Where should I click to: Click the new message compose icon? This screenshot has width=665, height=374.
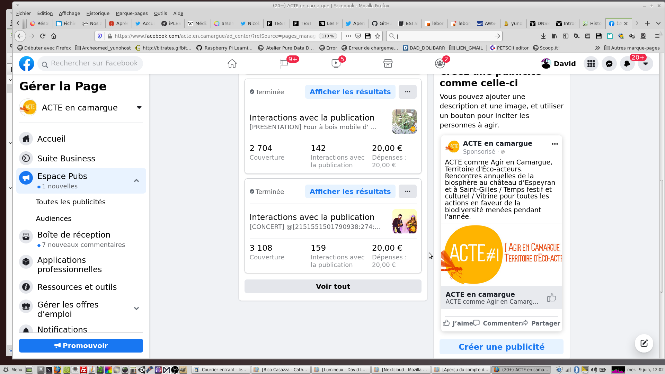[x=644, y=343]
